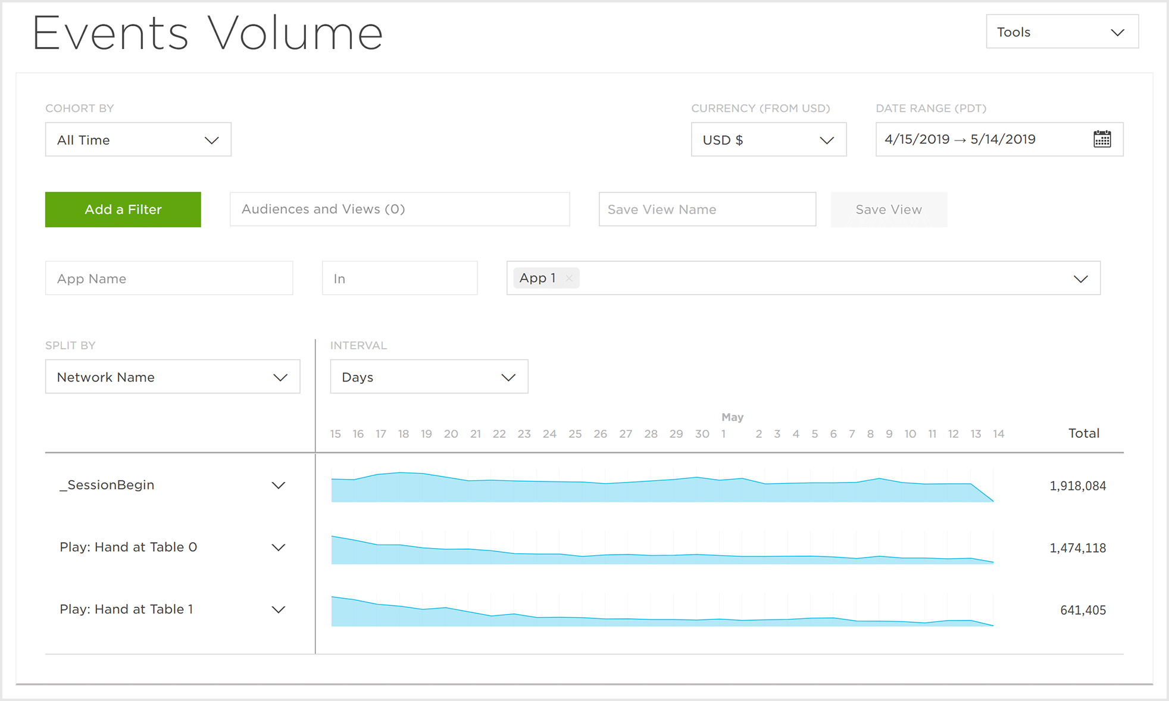Open the USD $ currency dropdown
This screenshot has height=701, width=1169.
point(768,140)
